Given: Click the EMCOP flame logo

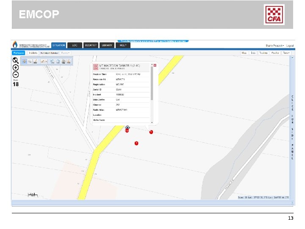Looking at the screenshot, I should tap(15, 45).
